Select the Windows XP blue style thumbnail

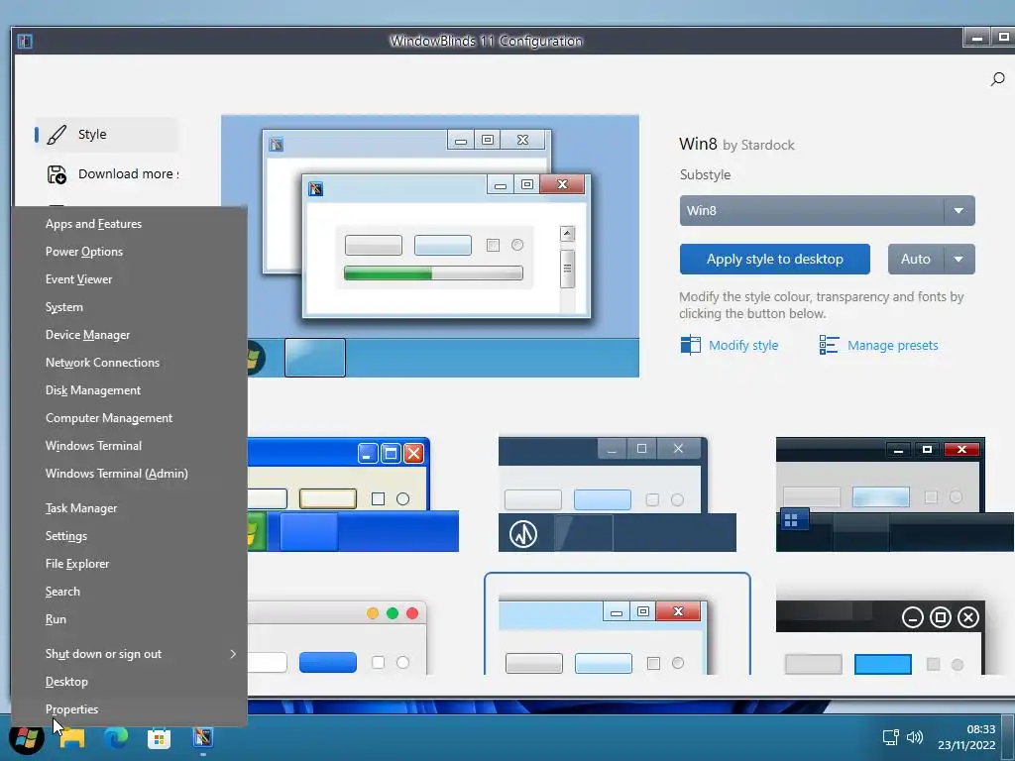[354, 494]
